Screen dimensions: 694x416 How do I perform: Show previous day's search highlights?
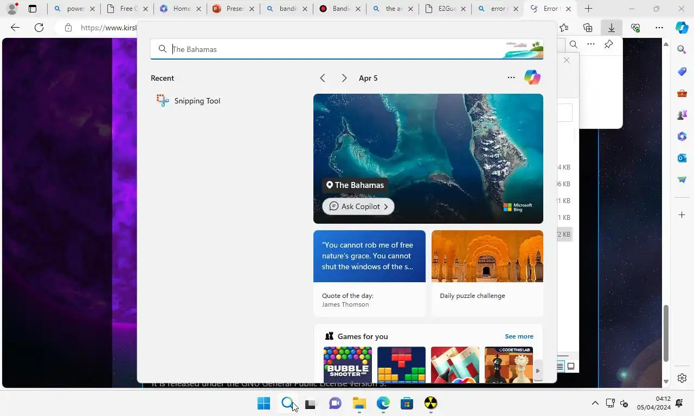click(x=323, y=78)
